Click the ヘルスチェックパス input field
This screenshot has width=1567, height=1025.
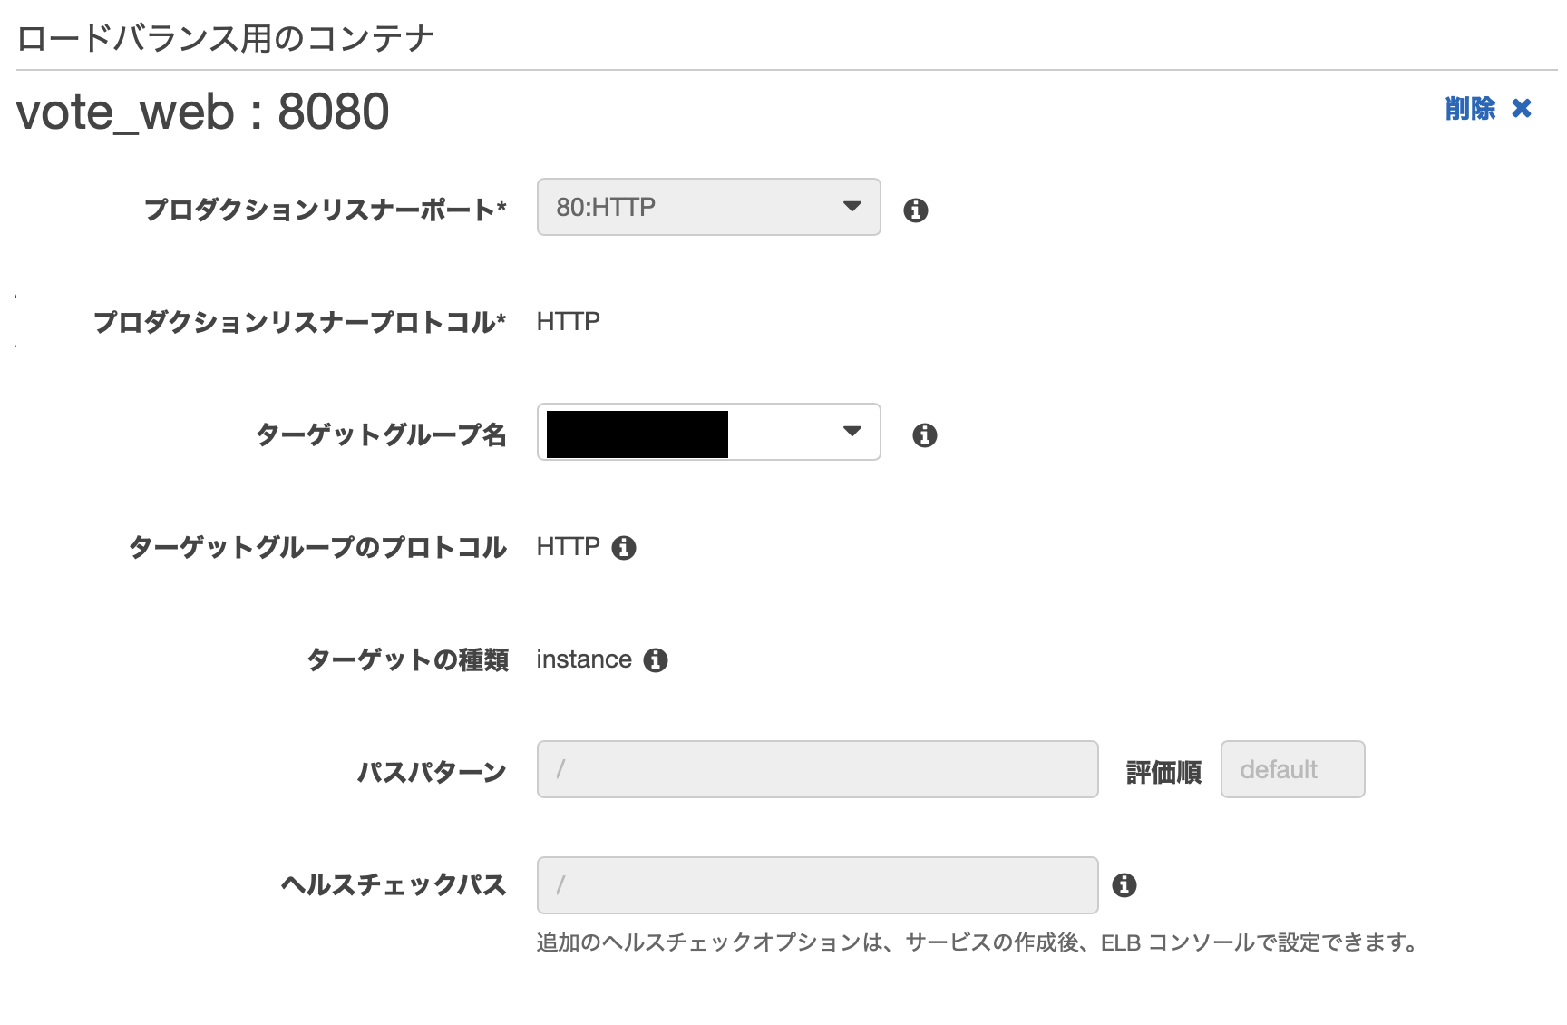(816, 884)
